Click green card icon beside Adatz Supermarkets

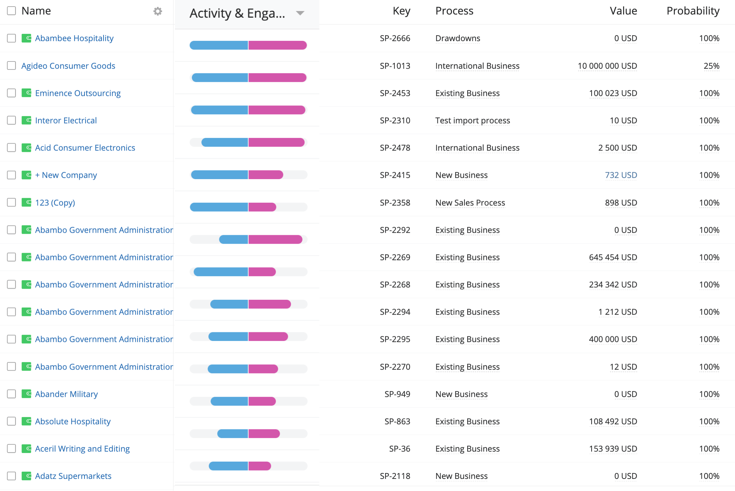[26, 476]
